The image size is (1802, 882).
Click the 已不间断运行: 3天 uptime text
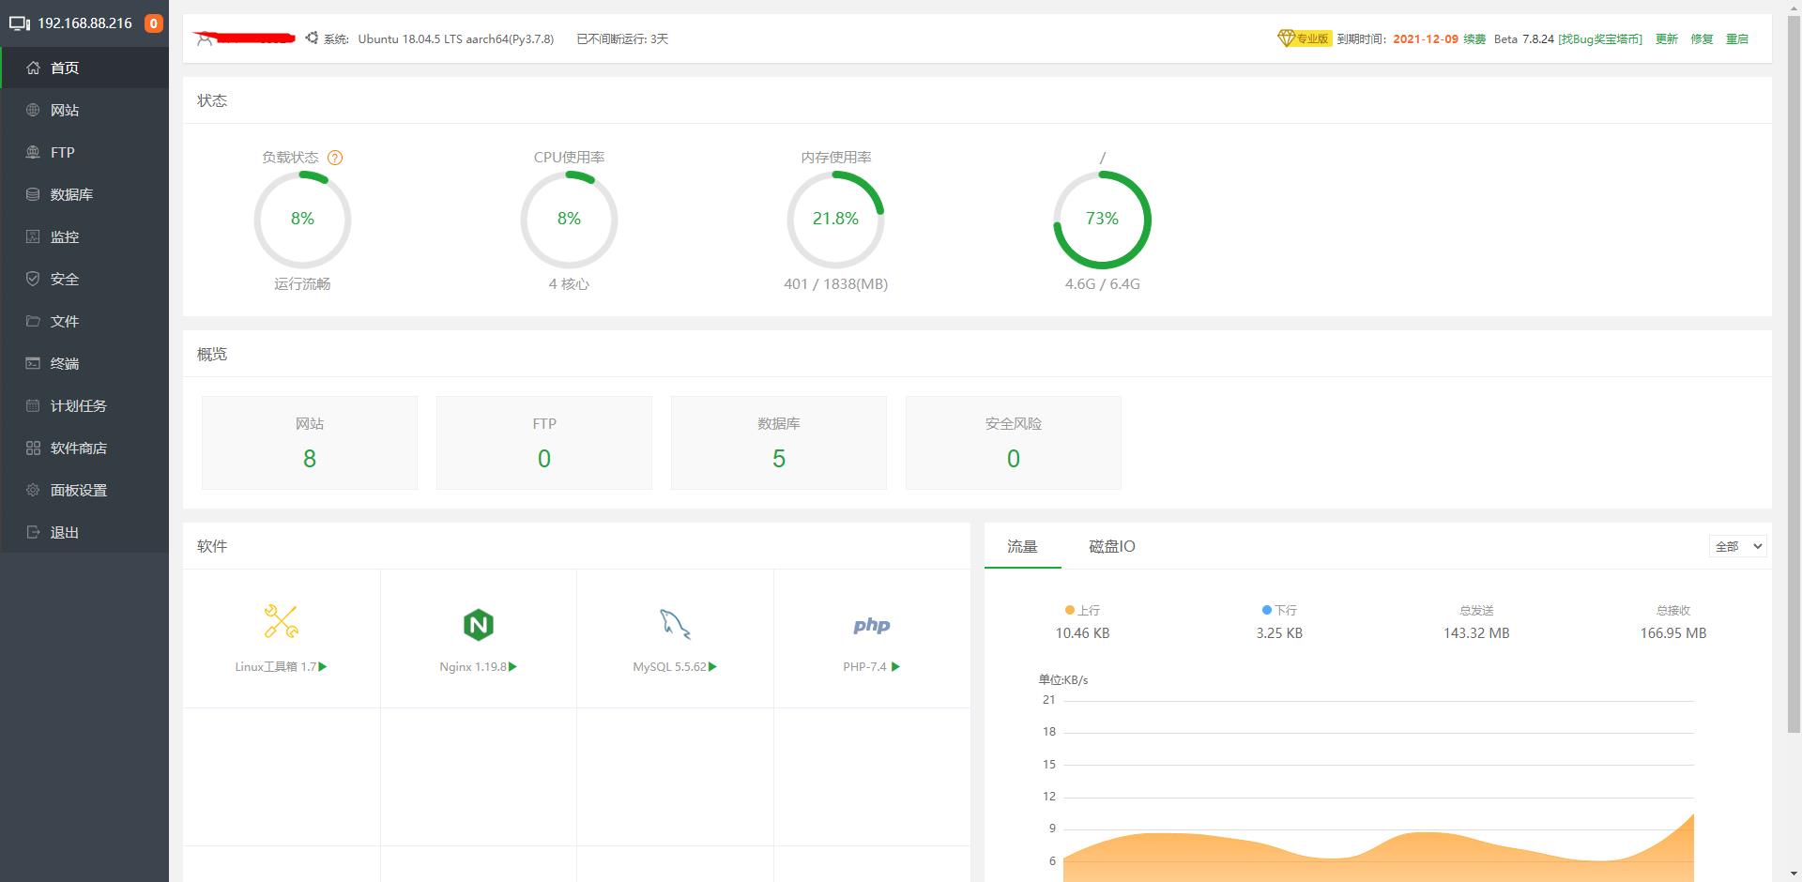(622, 38)
